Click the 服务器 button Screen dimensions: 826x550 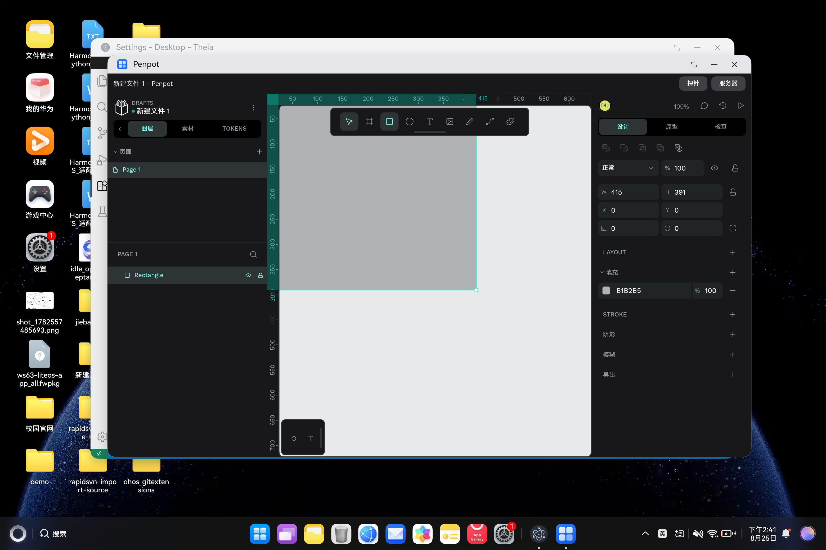pos(728,84)
